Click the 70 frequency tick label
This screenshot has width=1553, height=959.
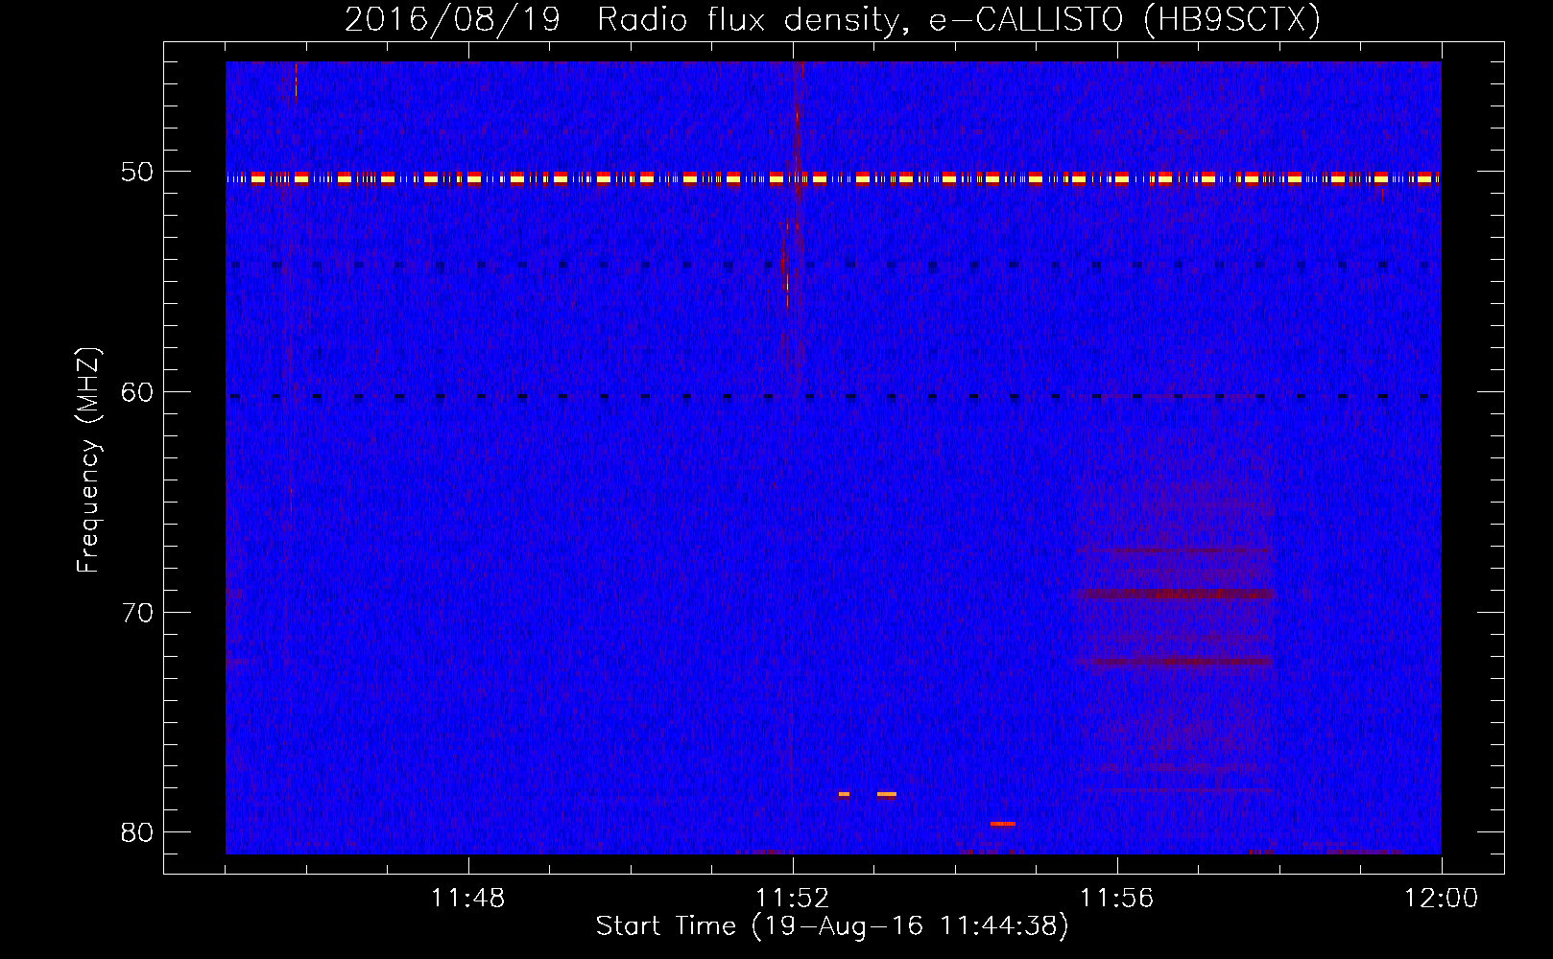point(137,613)
